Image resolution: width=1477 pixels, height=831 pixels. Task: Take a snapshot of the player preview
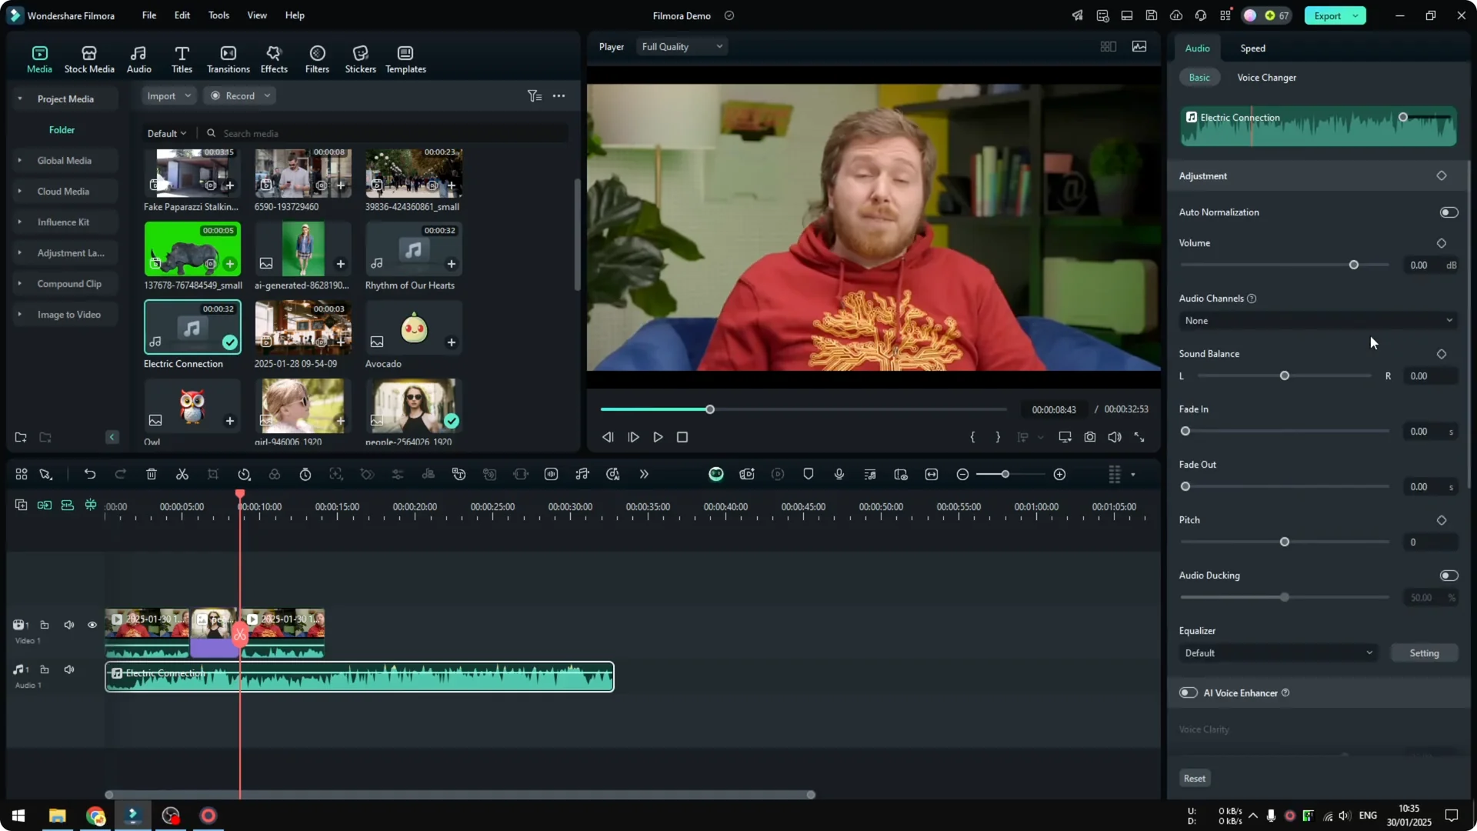[x=1089, y=436]
